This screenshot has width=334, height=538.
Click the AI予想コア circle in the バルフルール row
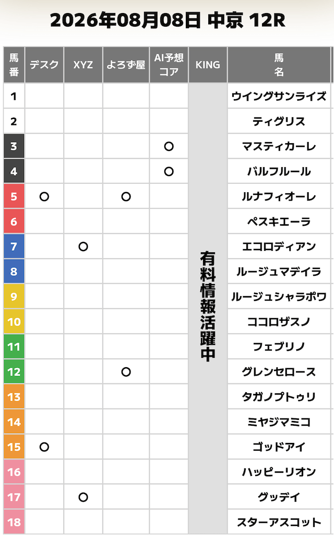(169, 171)
